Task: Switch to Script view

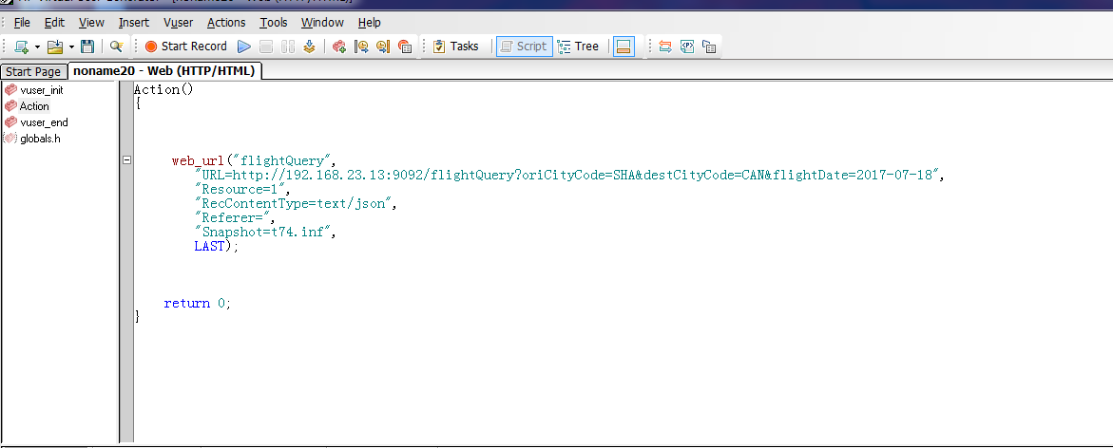Action: click(525, 47)
